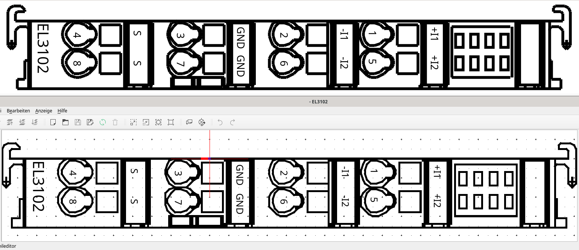579x250 pixels.
Task: Click the trash delete icon
Action: point(115,122)
